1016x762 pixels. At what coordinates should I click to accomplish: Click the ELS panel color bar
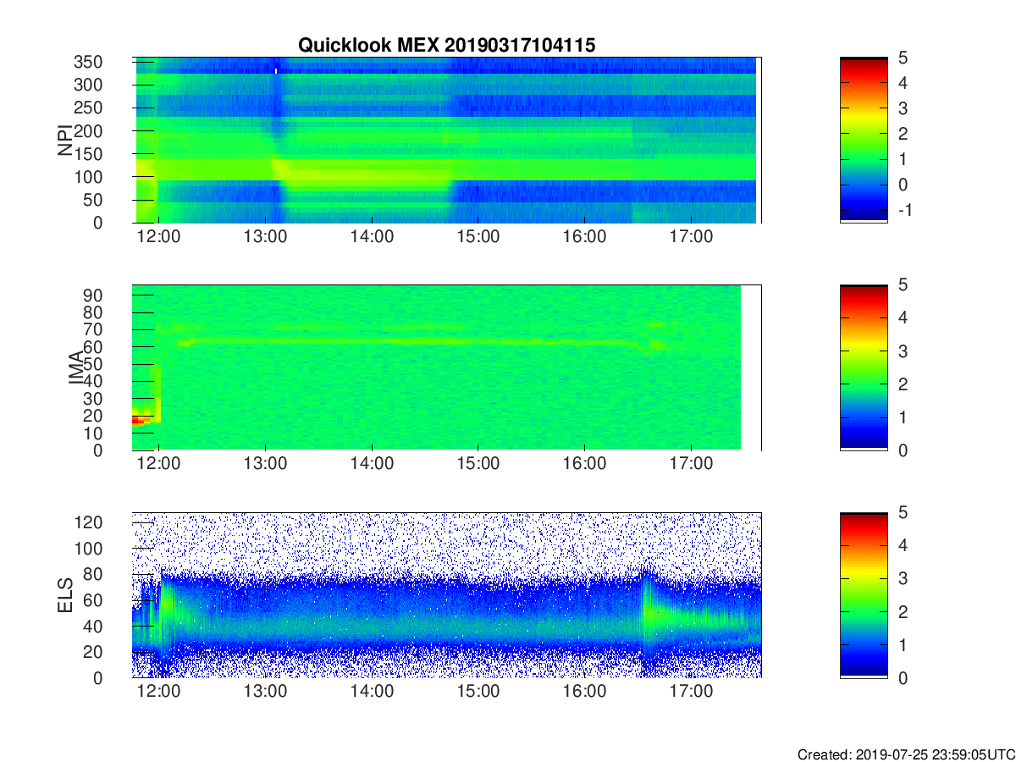coord(864,595)
